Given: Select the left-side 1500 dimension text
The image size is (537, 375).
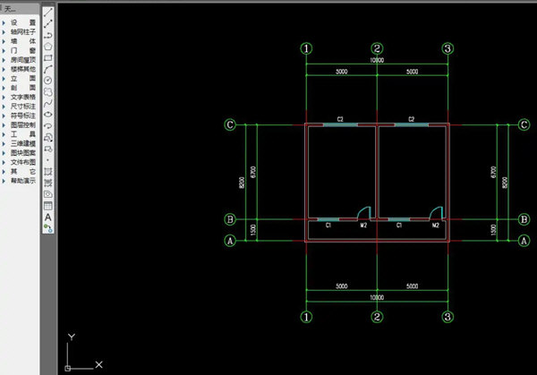Looking at the screenshot, I should (253, 230).
